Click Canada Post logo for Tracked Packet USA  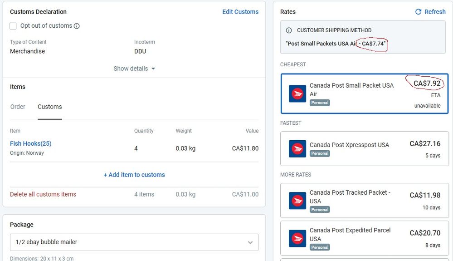(x=297, y=201)
